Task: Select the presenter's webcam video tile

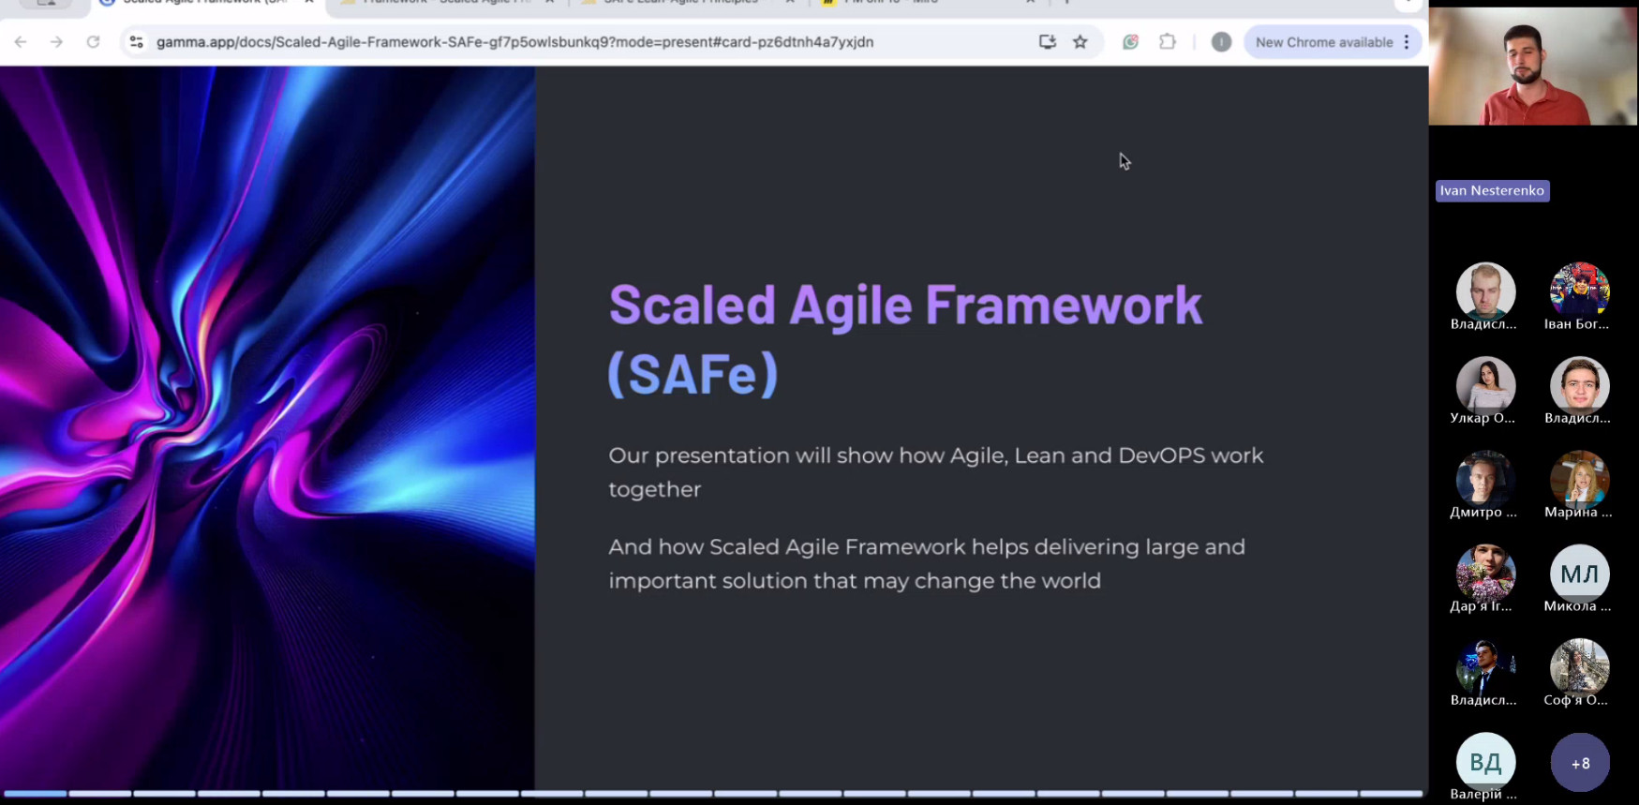Action: click(1533, 67)
